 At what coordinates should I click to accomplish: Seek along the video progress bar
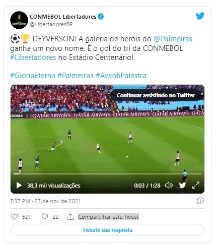(107, 174)
